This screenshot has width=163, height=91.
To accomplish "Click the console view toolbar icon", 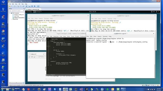I will (x=38, y=6).
